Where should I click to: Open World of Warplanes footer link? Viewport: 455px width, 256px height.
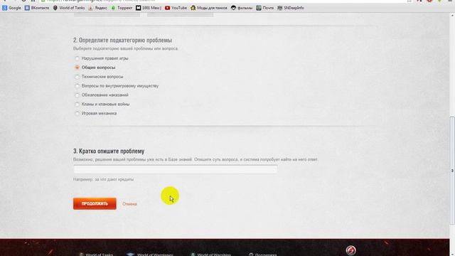[150, 255]
